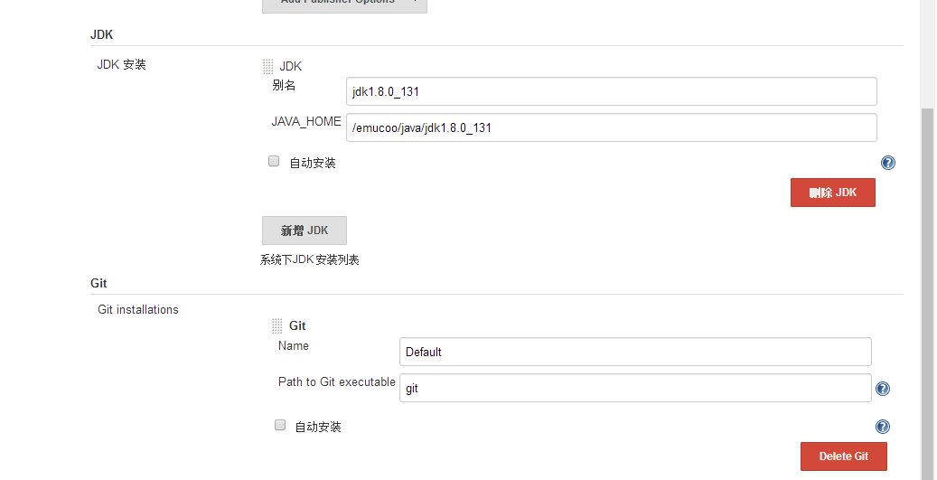Click the 'JAVA_HOME' field label
The height and width of the screenshot is (480, 937).
coord(306,121)
